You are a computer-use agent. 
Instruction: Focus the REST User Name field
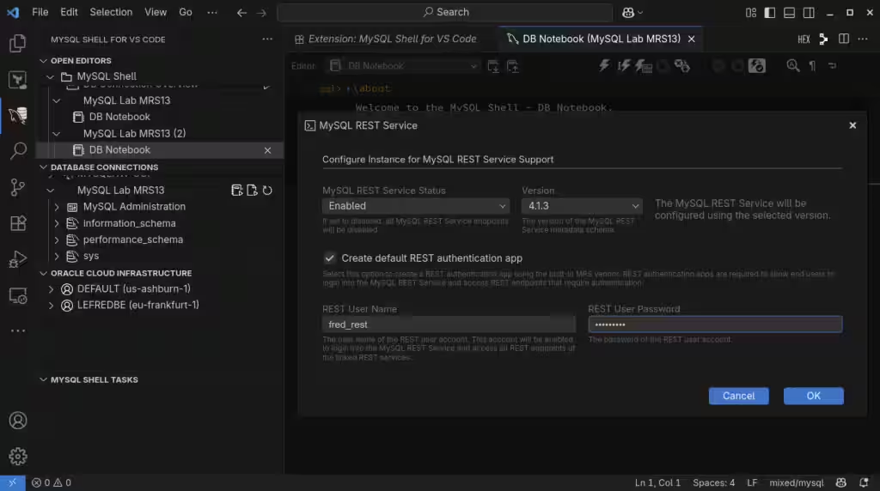[x=449, y=324]
